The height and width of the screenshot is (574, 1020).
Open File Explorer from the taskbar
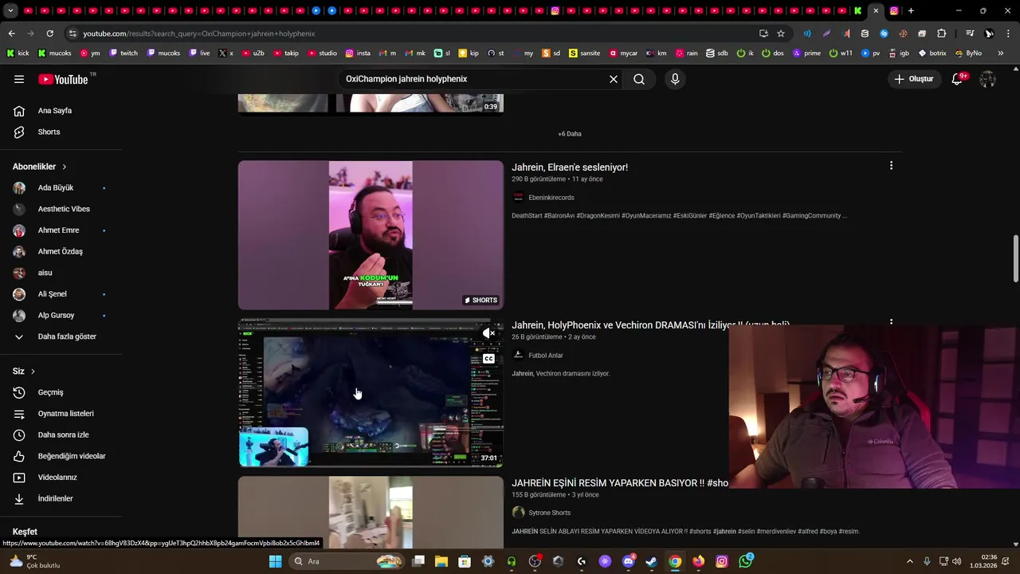click(x=441, y=561)
